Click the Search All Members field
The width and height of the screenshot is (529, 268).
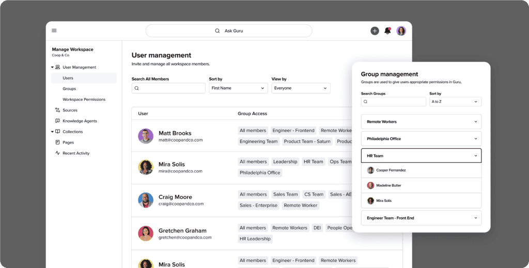(168, 88)
